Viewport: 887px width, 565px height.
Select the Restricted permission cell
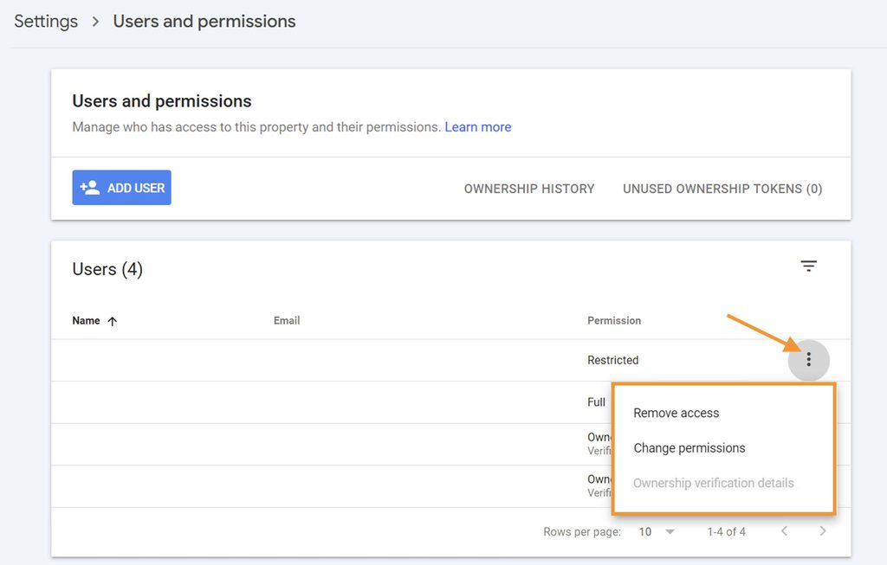point(612,360)
